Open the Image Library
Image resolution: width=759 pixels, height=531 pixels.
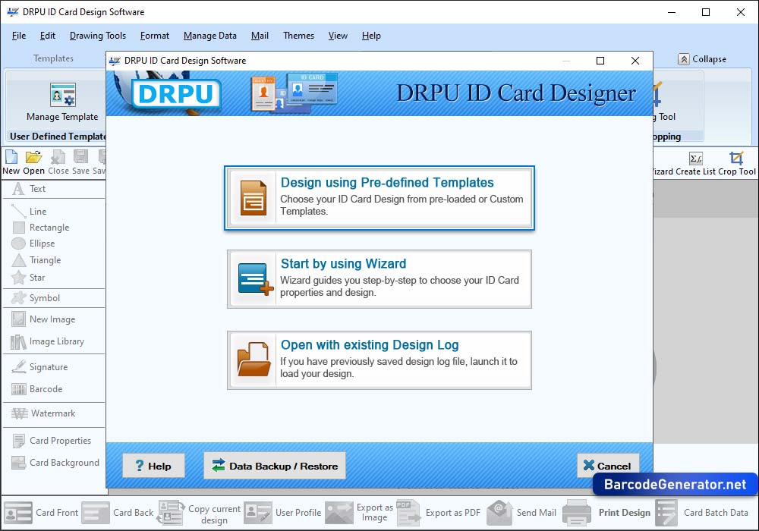point(47,341)
